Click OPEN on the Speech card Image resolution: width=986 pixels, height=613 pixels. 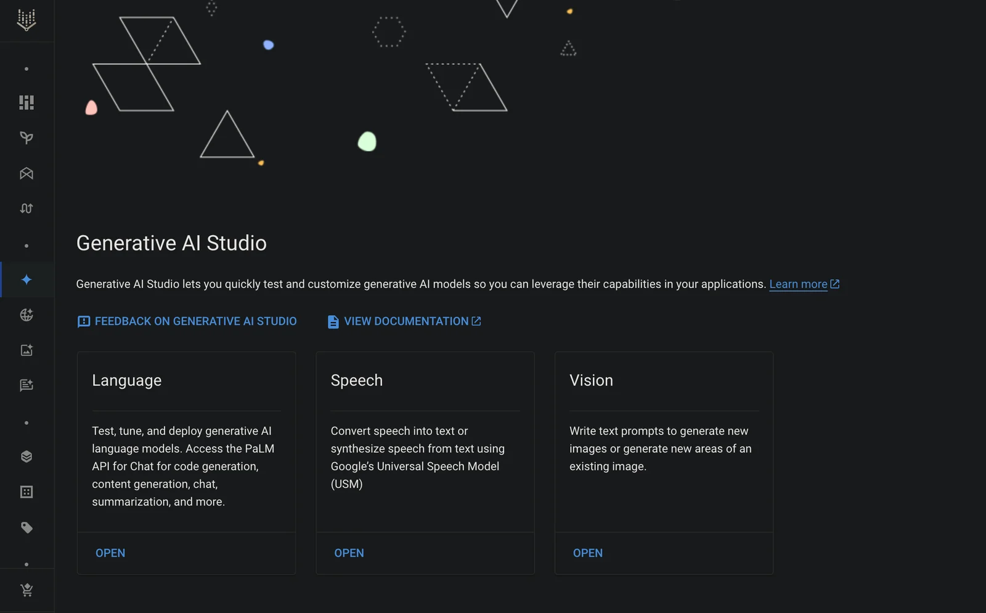(x=349, y=553)
